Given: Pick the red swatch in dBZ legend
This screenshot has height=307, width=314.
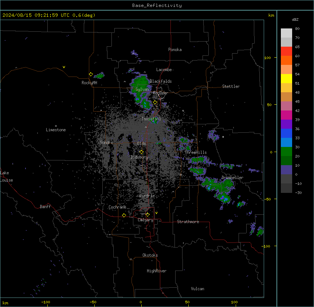Looking at the screenshot, I should tap(286, 51).
